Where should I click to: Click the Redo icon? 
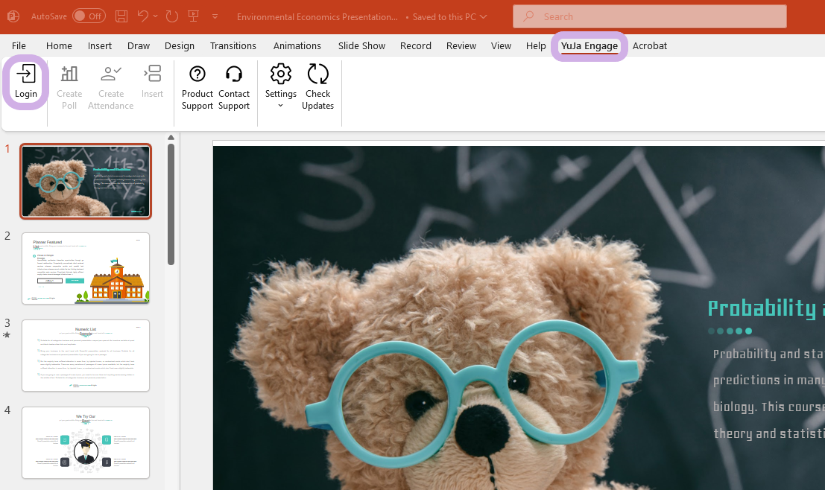click(172, 16)
